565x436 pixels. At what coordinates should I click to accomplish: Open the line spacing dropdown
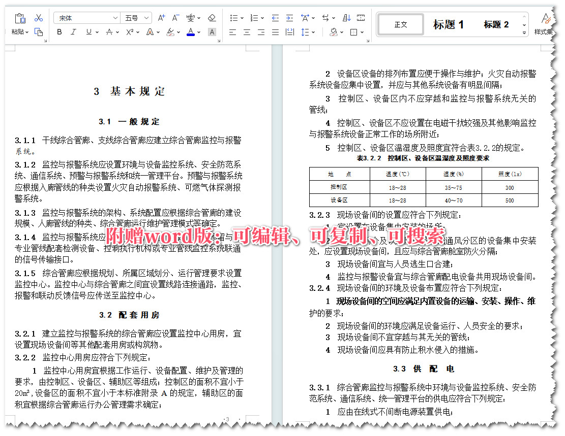point(308,32)
